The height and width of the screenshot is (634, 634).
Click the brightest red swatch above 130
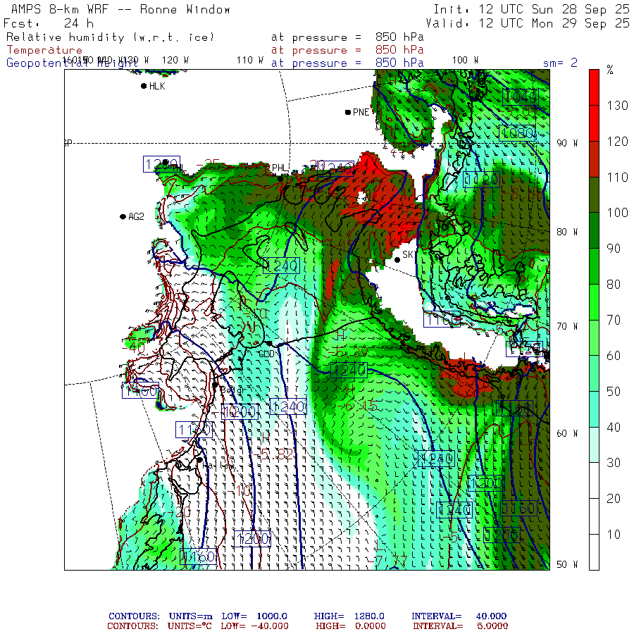coord(594,87)
